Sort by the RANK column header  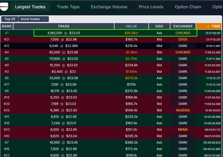(7, 26)
